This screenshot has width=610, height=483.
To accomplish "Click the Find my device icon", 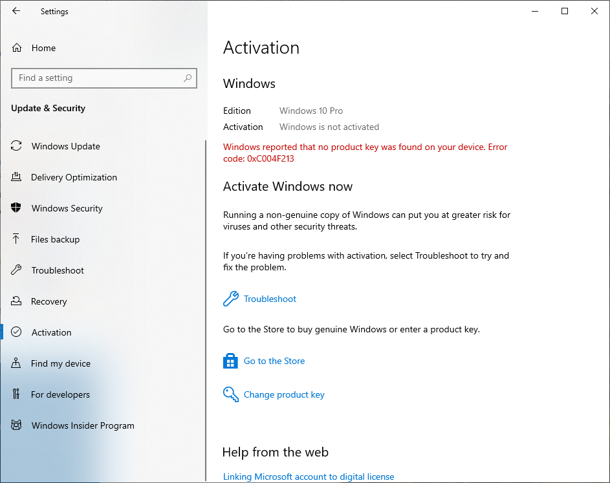I will 16,363.
